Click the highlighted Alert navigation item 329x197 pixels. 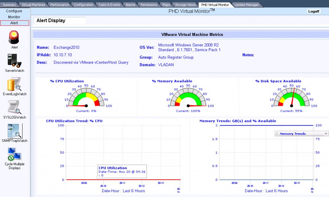coord(14,22)
